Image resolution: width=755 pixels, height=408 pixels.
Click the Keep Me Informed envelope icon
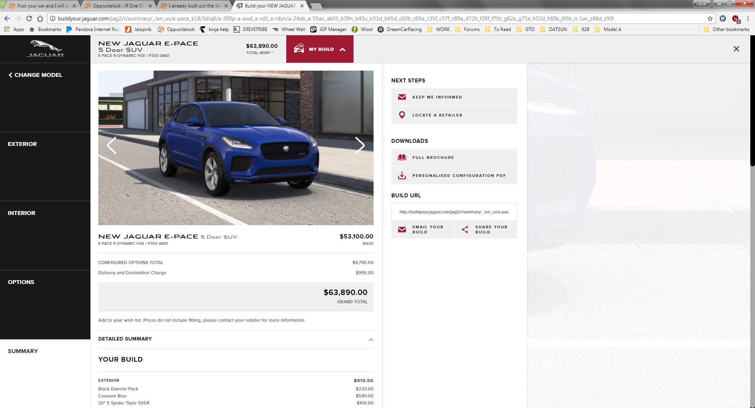coord(402,97)
